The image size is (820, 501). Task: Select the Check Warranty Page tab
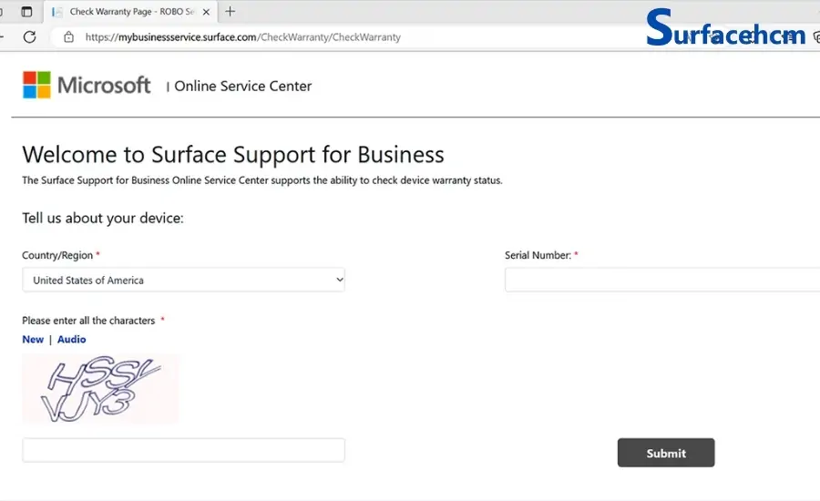[130, 12]
